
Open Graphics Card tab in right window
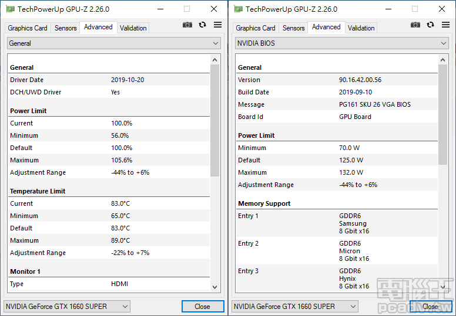point(256,28)
